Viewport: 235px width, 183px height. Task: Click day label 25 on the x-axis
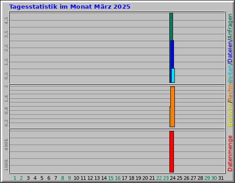tap(179, 178)
